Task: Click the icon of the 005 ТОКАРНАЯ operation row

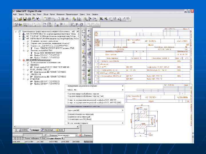Action: click(x=24, y=34)
